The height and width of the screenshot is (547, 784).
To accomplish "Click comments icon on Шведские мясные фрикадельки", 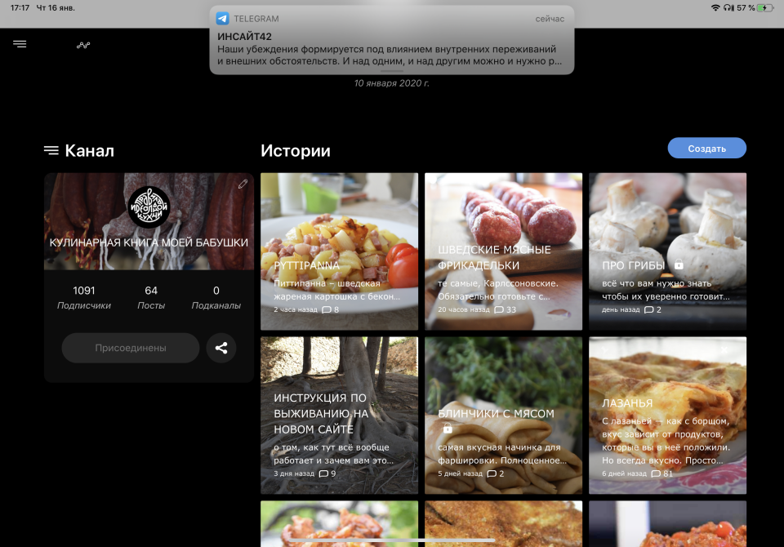I will click(499, 310).
